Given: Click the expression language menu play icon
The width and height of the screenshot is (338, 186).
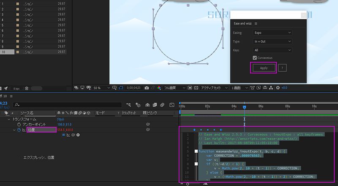Looking at the screenshot, I should point(78,135).
